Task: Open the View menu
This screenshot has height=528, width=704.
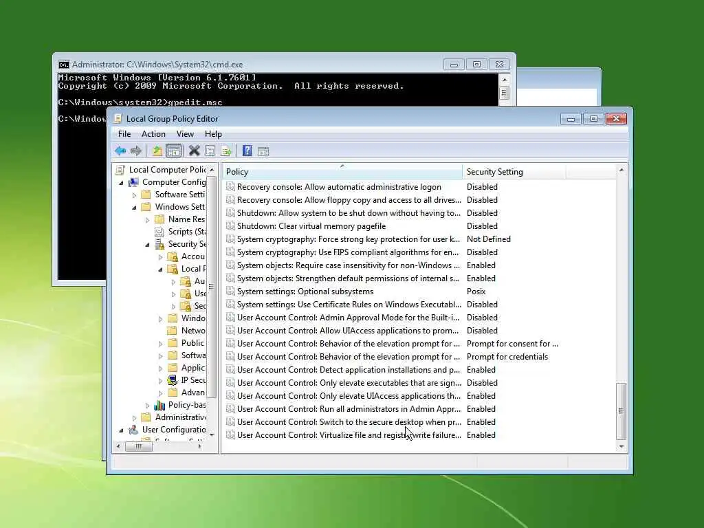Action: point(185,134)
